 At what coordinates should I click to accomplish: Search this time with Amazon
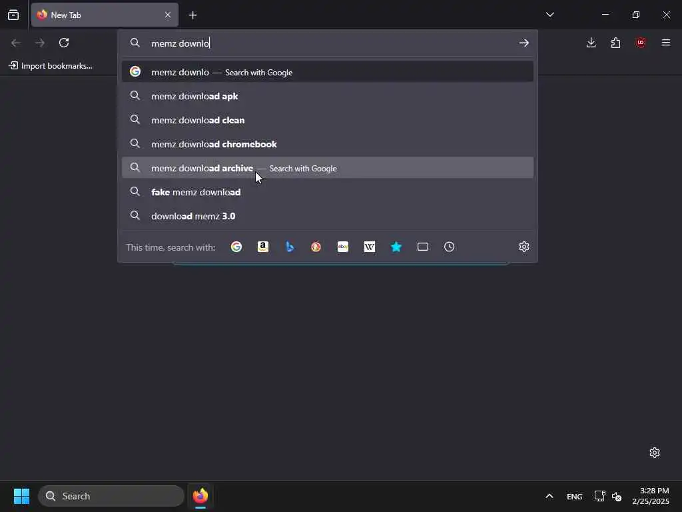pos(262,247)
